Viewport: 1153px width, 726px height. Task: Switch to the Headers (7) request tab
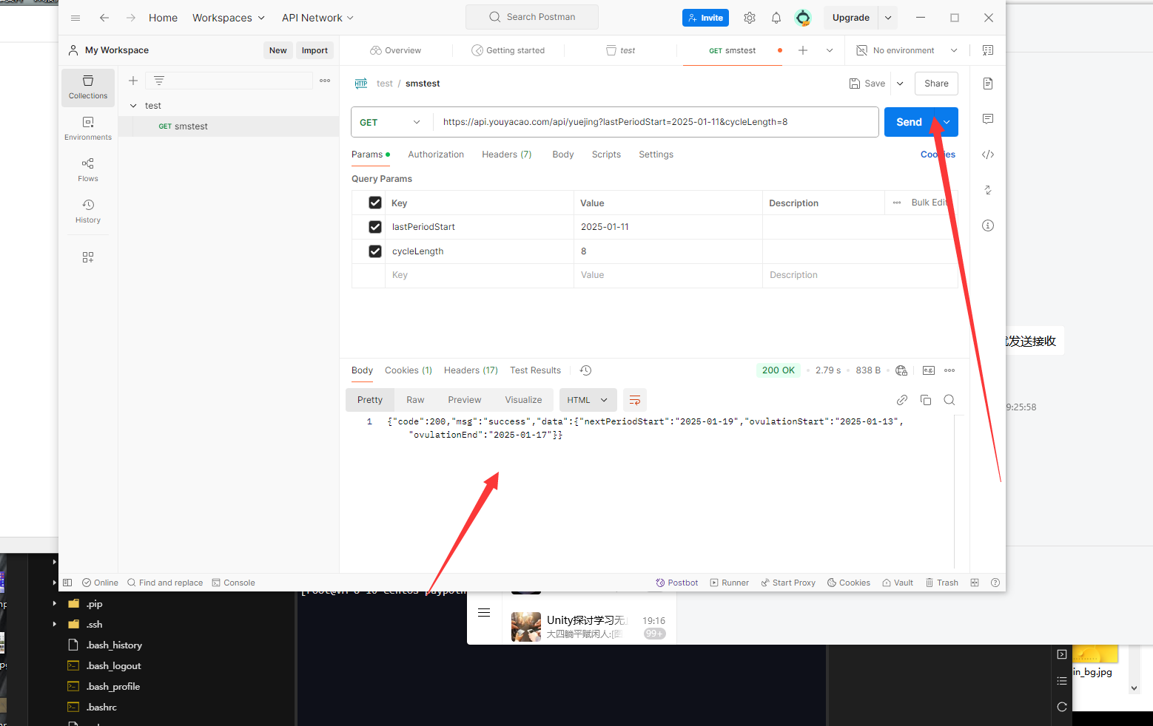tap(507, 155)
